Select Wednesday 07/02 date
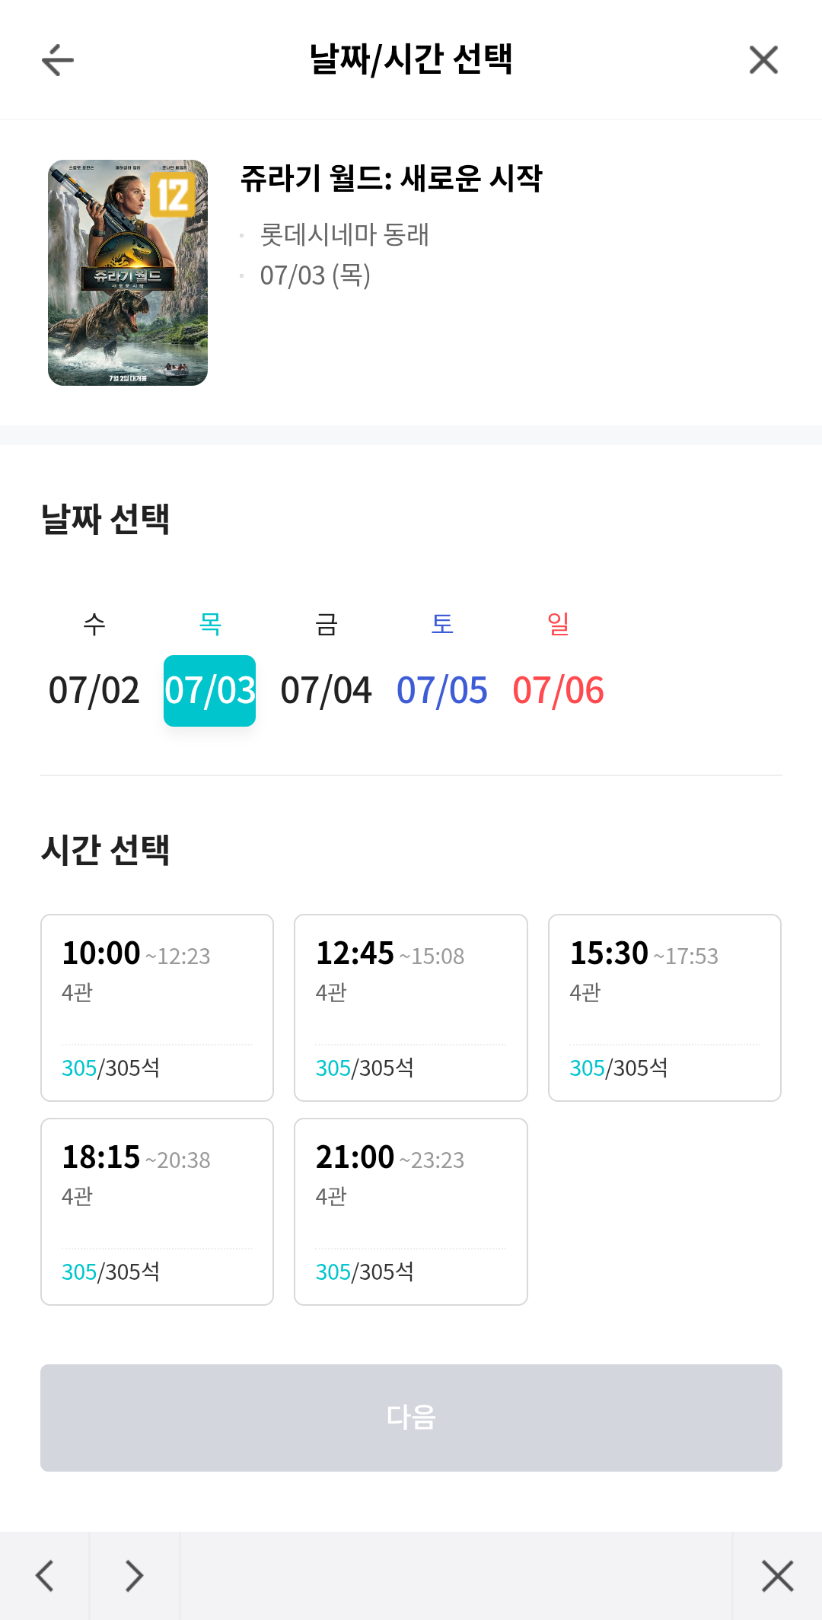This screenshot has height=1620, width=822. click(x=94, y=668)
